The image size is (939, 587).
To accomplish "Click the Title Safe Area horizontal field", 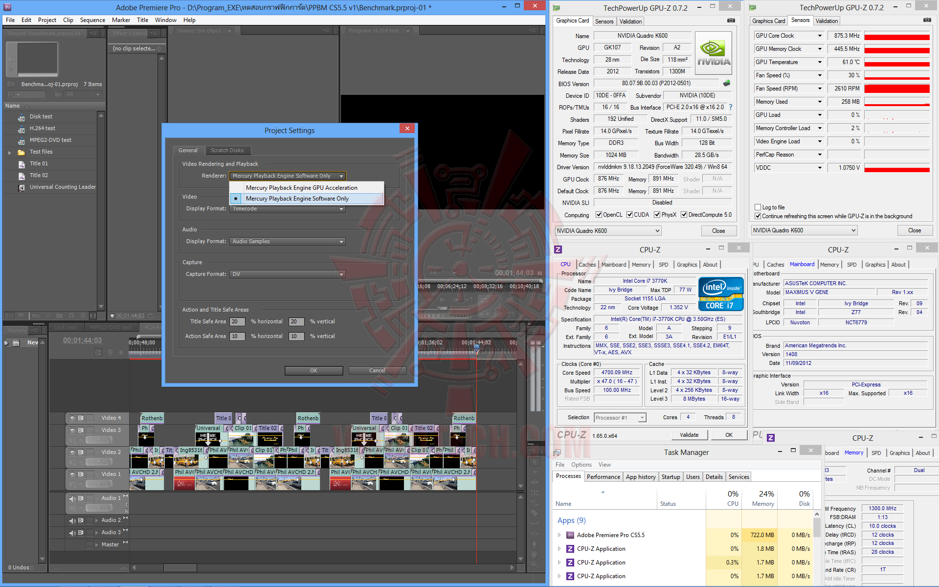I will pyautogui.click(x=237, y=322).
